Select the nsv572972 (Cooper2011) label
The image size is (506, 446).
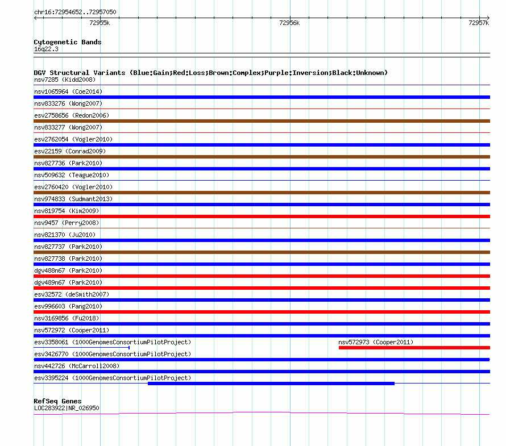click(72, 330)
